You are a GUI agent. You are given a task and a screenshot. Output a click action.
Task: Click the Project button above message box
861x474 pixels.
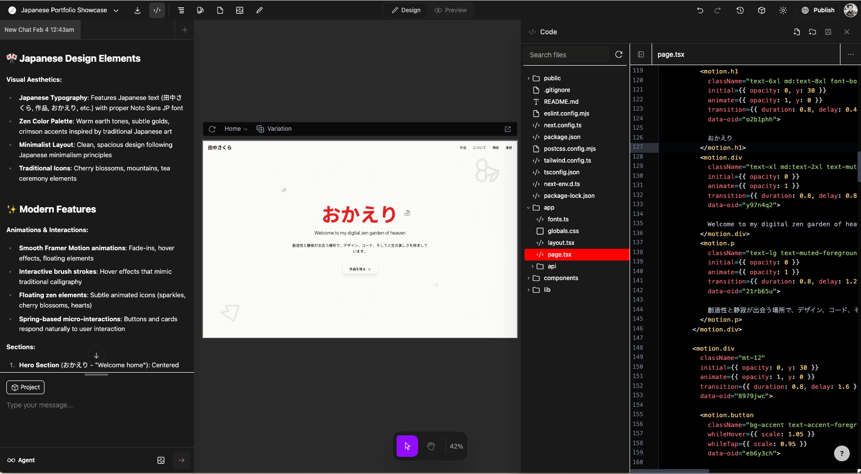25,387
